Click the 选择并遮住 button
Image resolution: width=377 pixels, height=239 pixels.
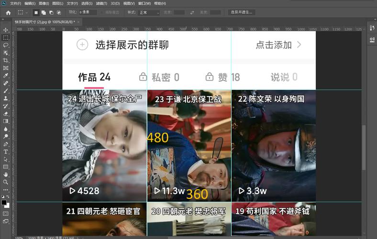242,12
